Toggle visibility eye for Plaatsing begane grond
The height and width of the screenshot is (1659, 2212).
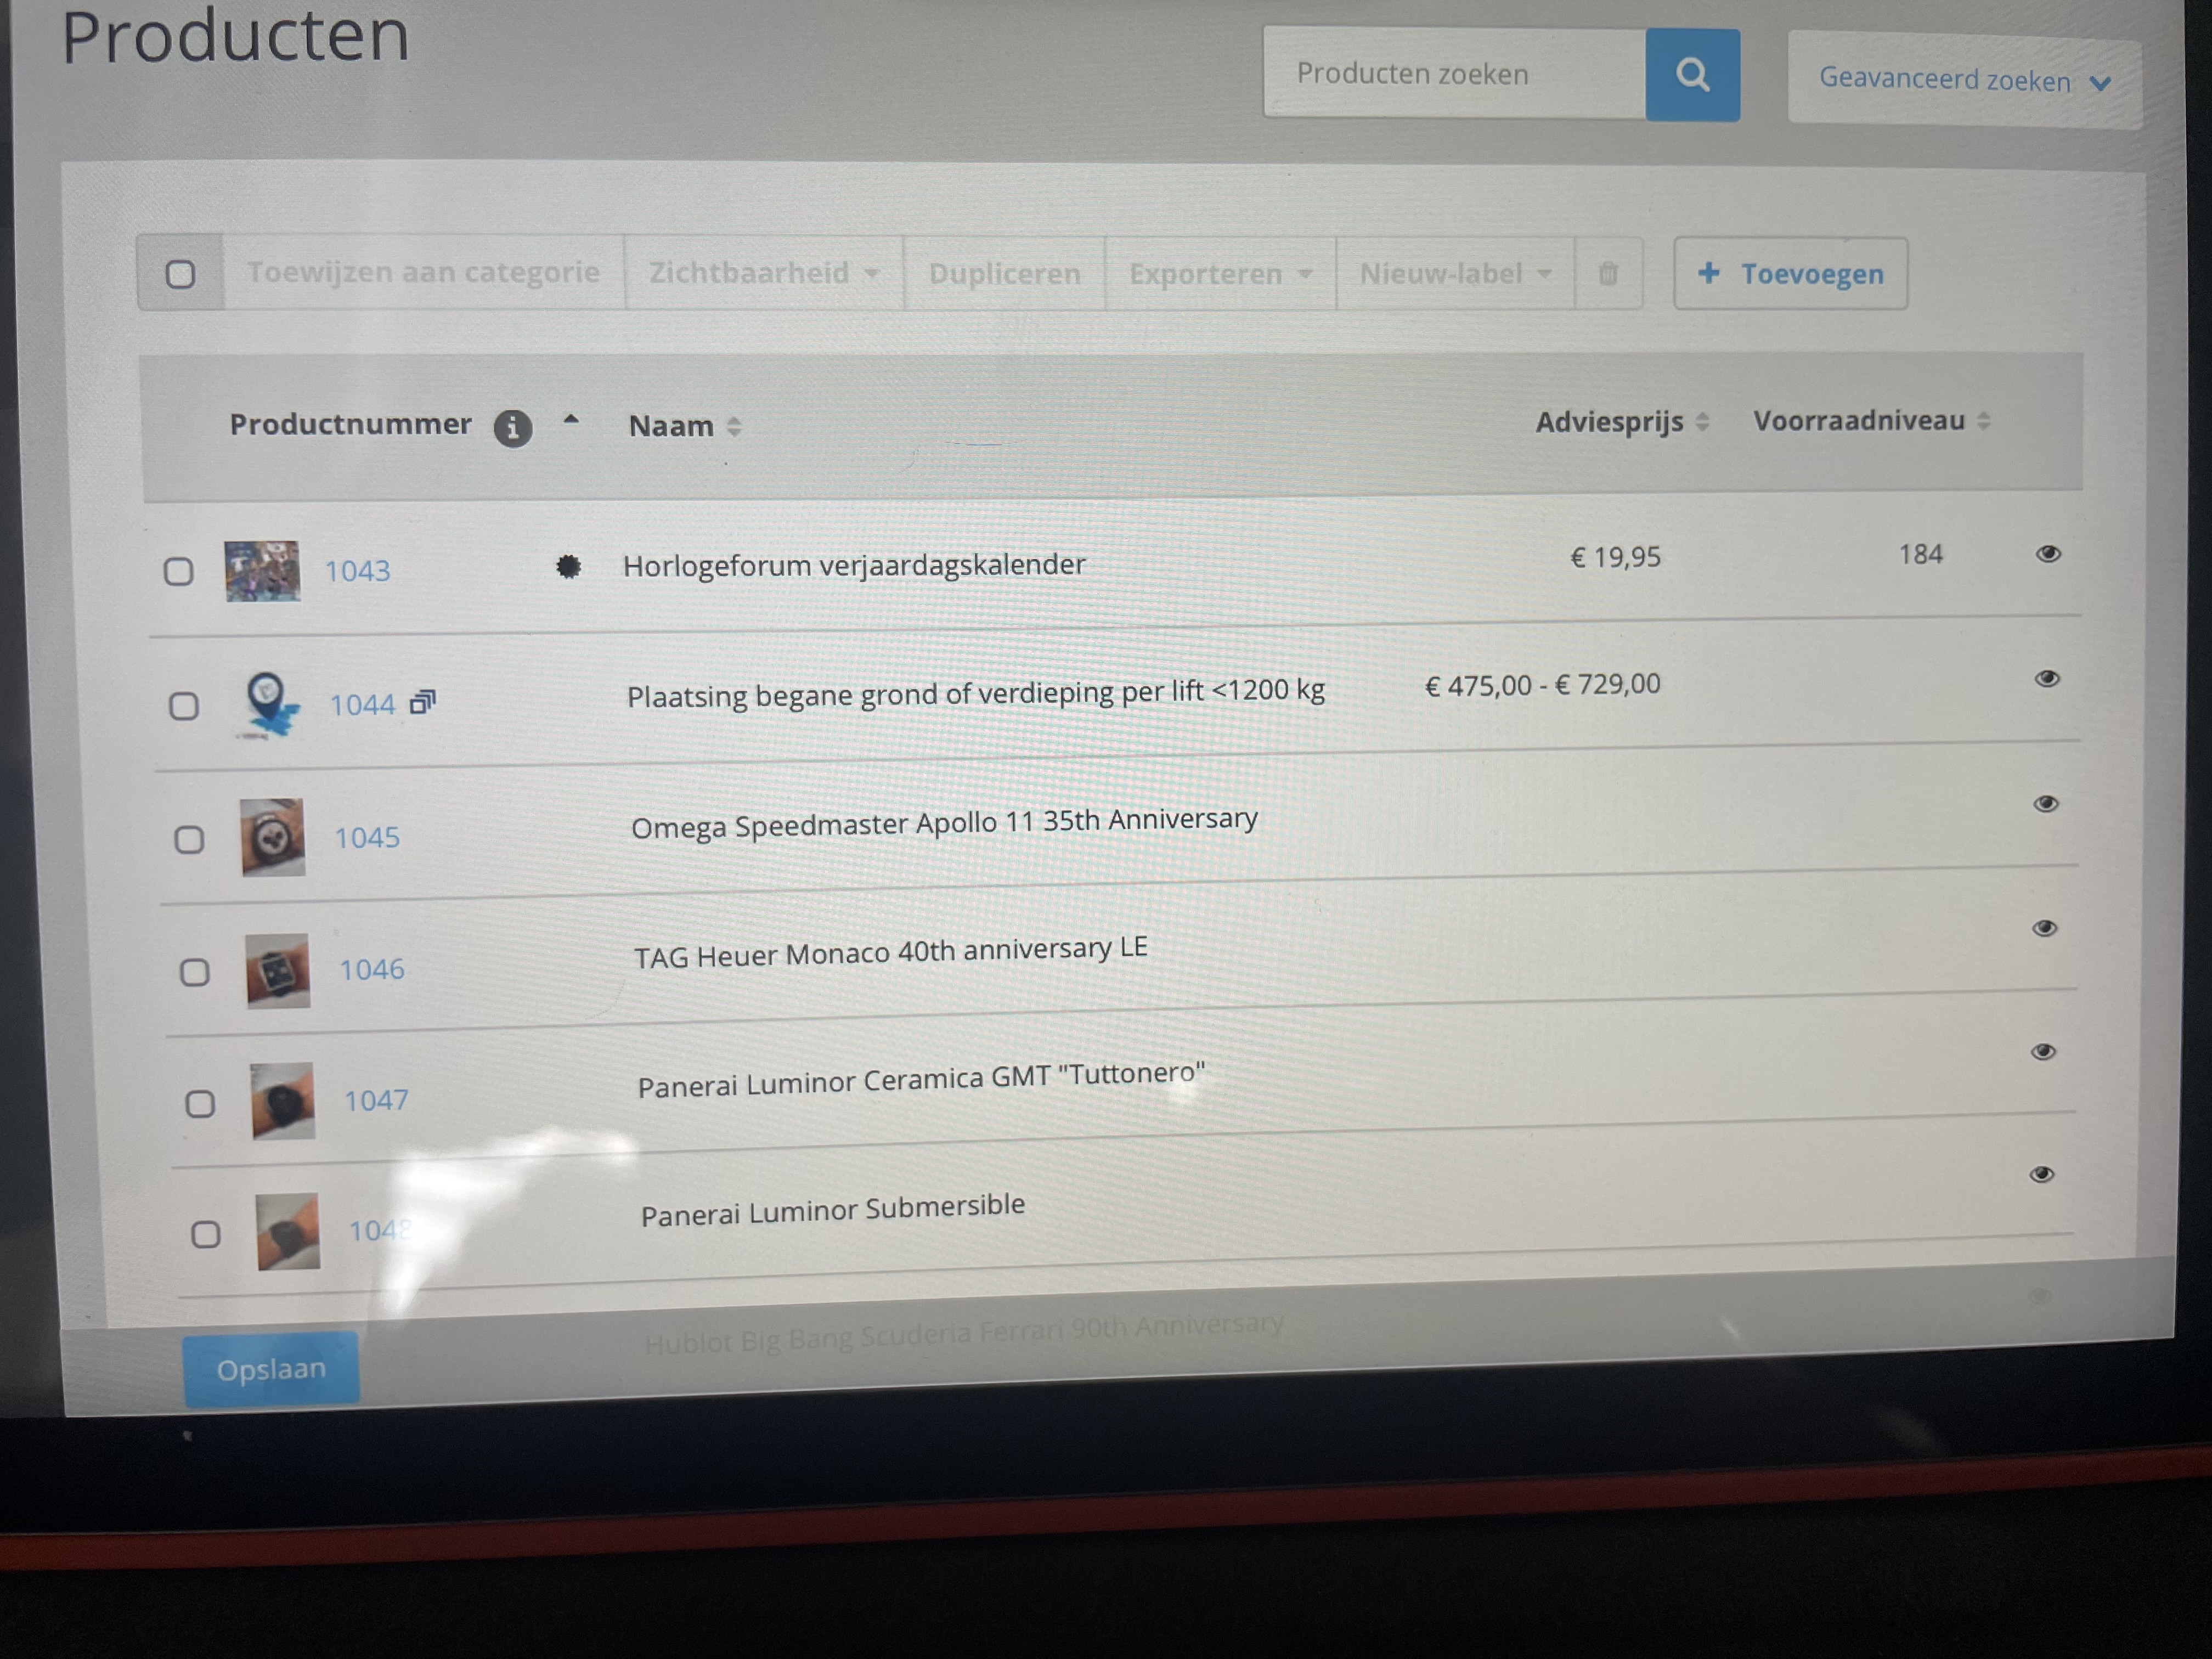coord(2047,679)
